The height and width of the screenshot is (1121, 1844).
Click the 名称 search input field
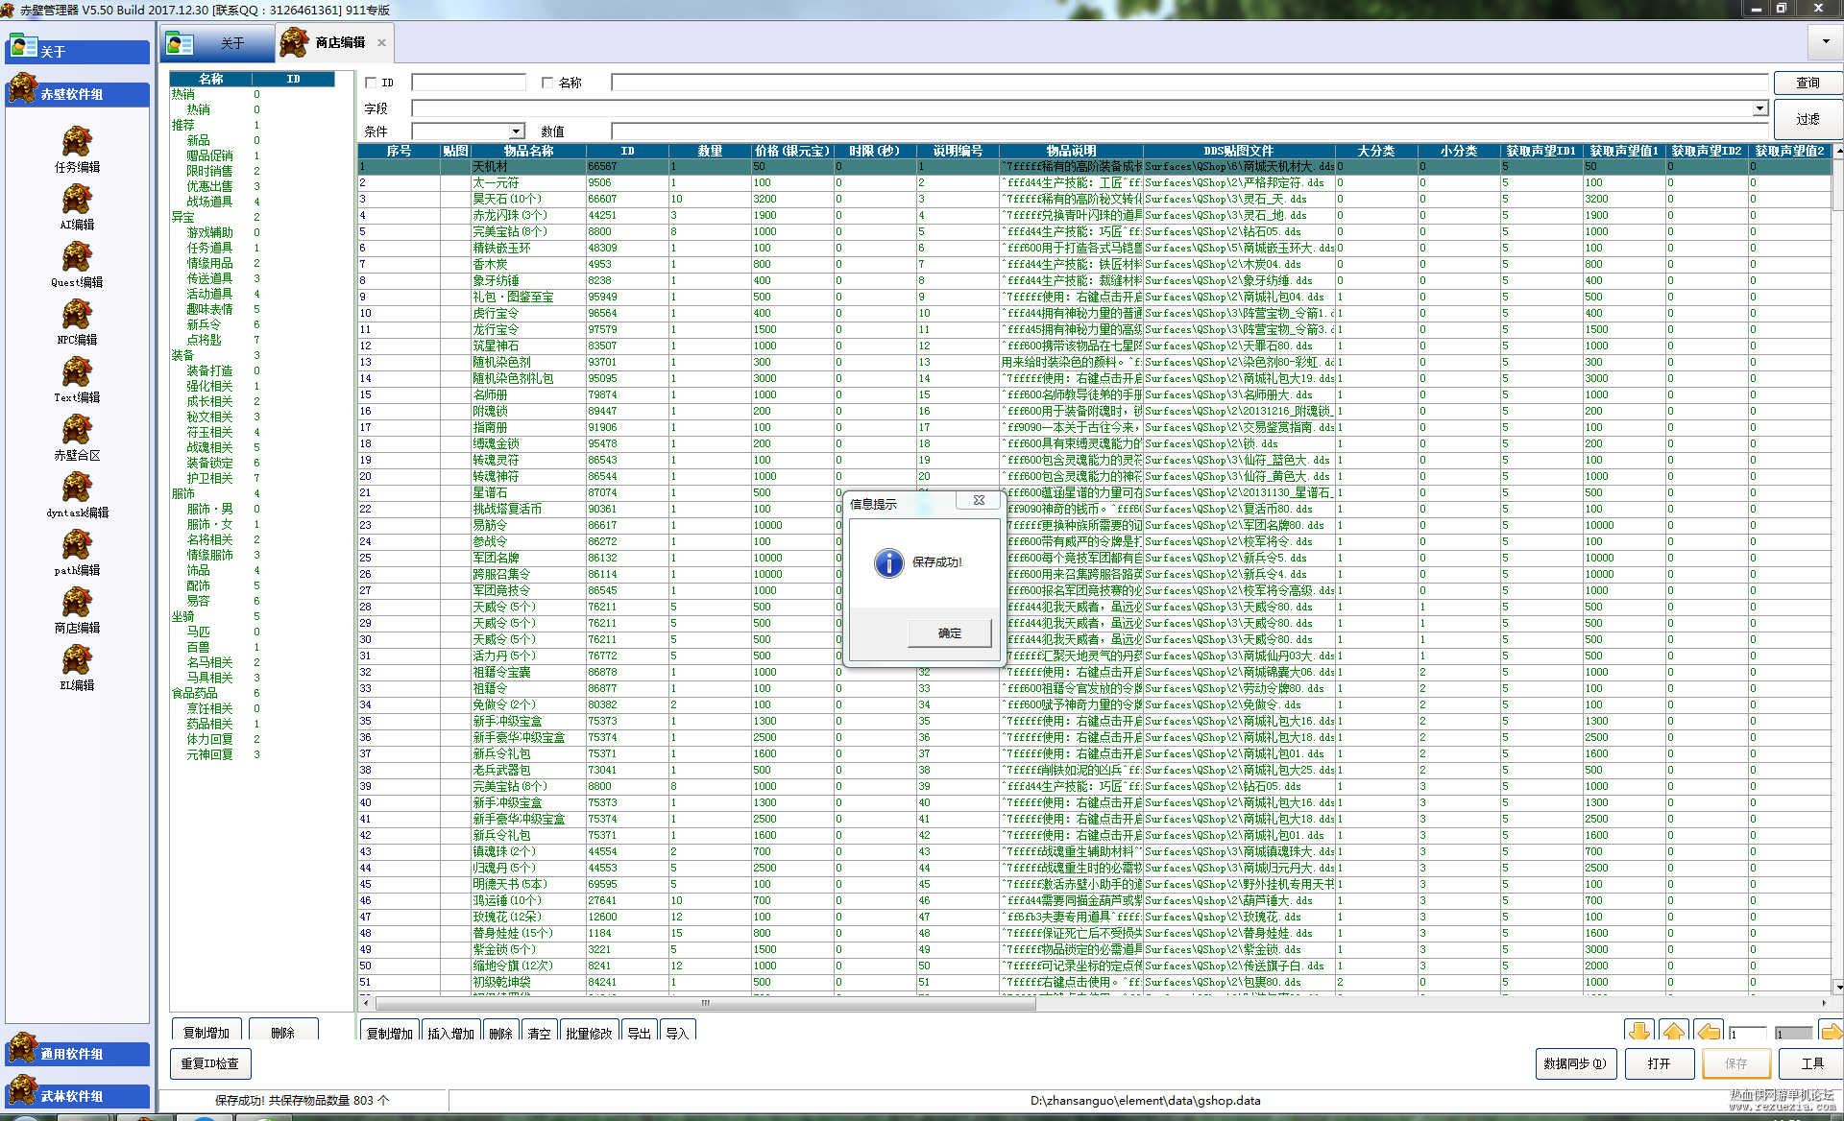coord(1189,83)
